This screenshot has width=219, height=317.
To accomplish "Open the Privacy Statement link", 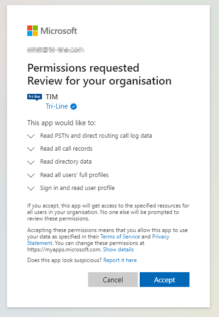I will coord(98,240).
